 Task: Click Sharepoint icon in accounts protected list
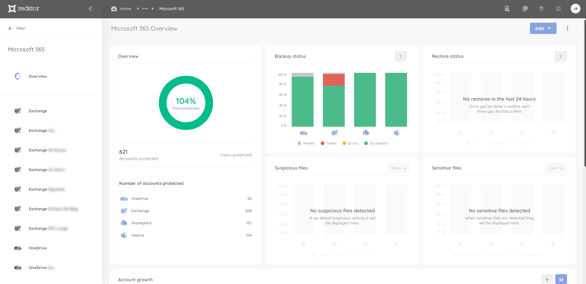[x=124, y=223]
